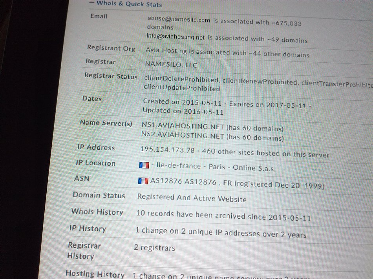The width and height of the screenshot is (373, 279).
Task: Click the France flag in ASN row
Action: point(143,181)
